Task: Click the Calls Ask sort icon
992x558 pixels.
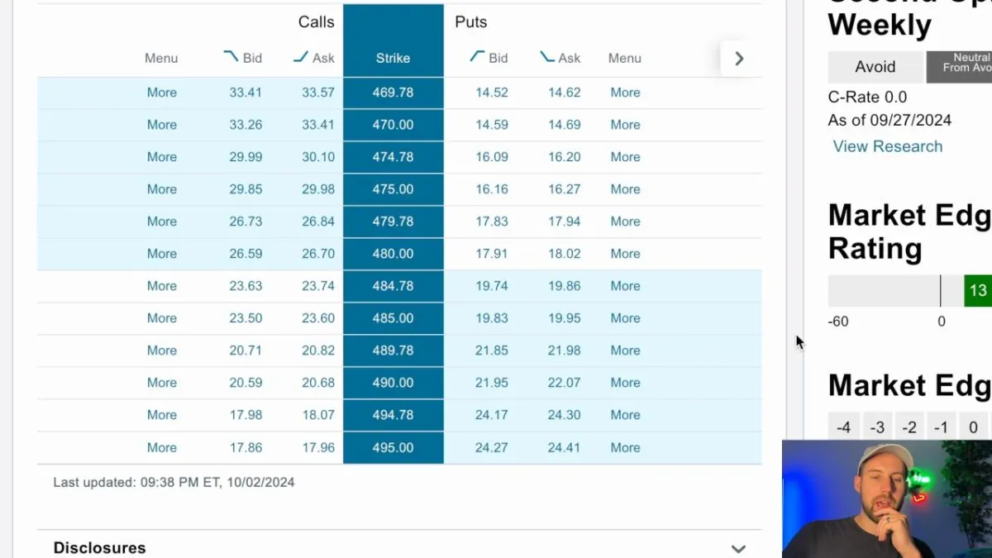Action: click(301, 57)
